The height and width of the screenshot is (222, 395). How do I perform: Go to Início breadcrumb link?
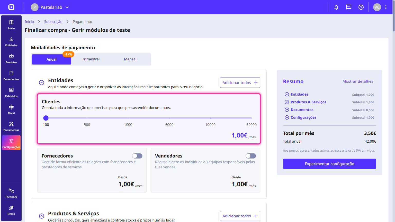pyautogui.click(x=29, y=22)
